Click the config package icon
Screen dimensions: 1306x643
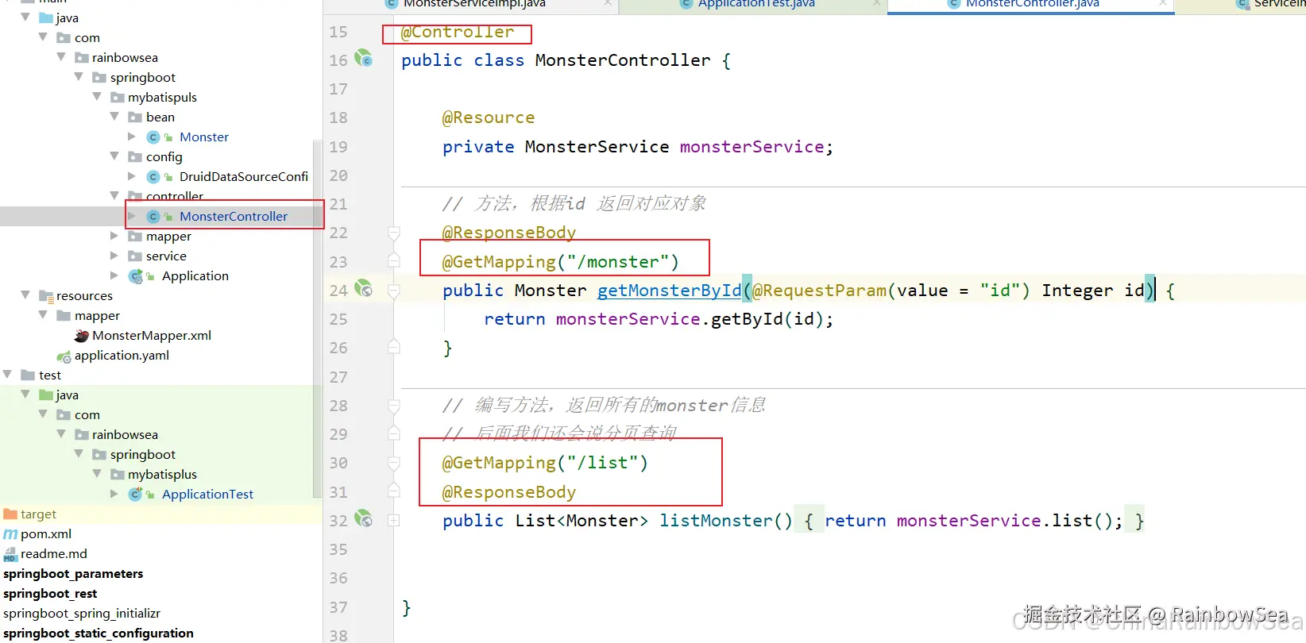(135, 156)
